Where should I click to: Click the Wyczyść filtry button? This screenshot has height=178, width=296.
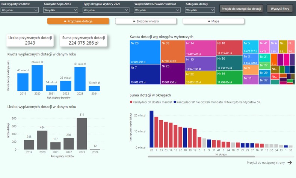[280, 9]
